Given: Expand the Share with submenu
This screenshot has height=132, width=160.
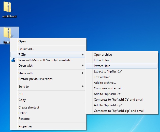Looking at the screenshot, I should coord(48,73).
